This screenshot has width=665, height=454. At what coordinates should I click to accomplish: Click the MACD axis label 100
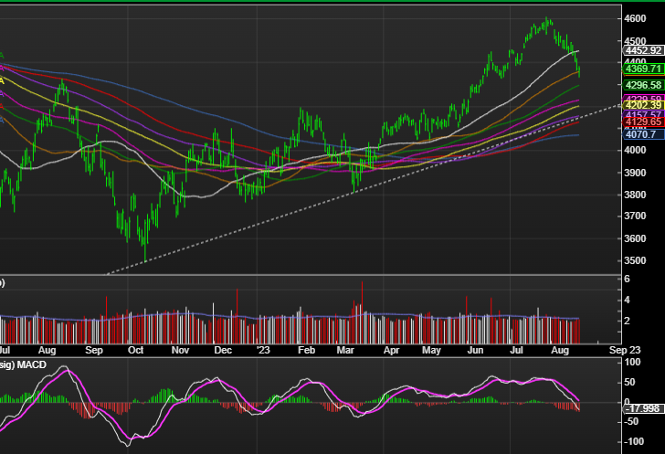click(633, 363)
